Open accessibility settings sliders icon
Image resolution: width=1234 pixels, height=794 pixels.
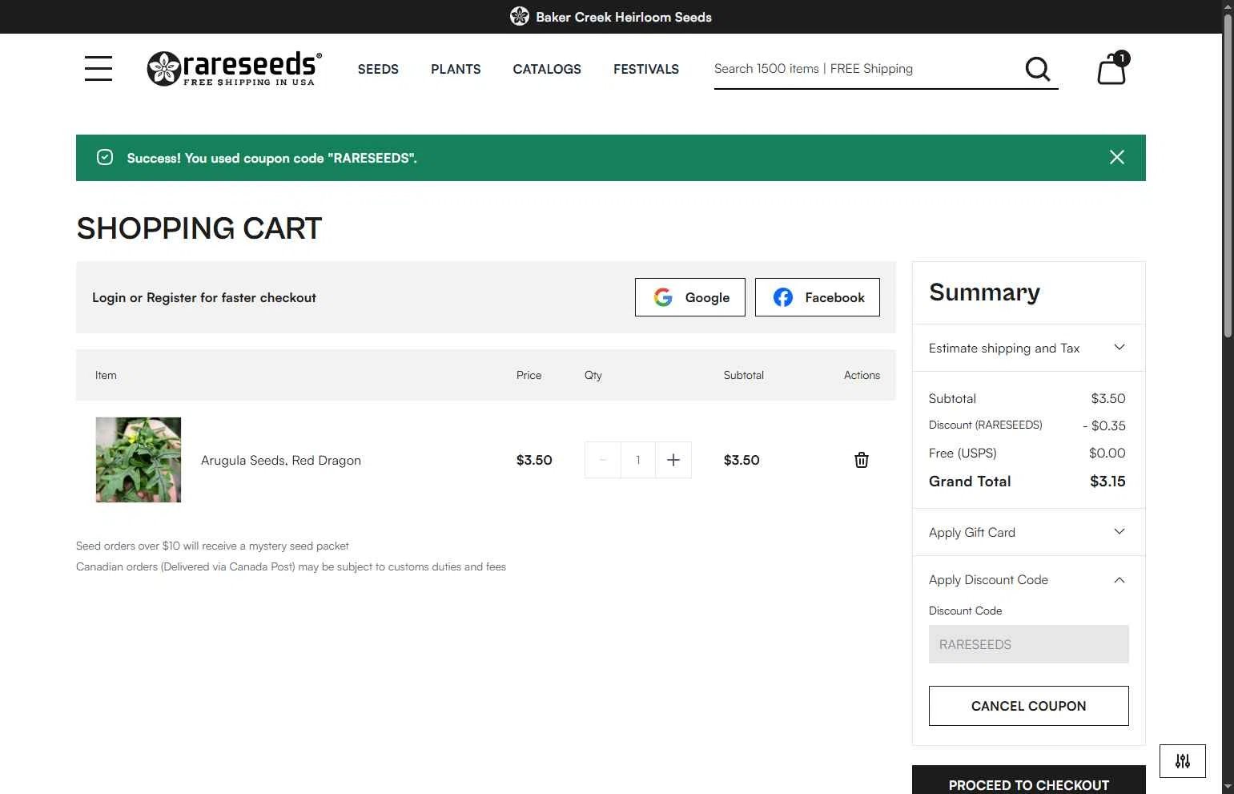(x=1183, y=761)
